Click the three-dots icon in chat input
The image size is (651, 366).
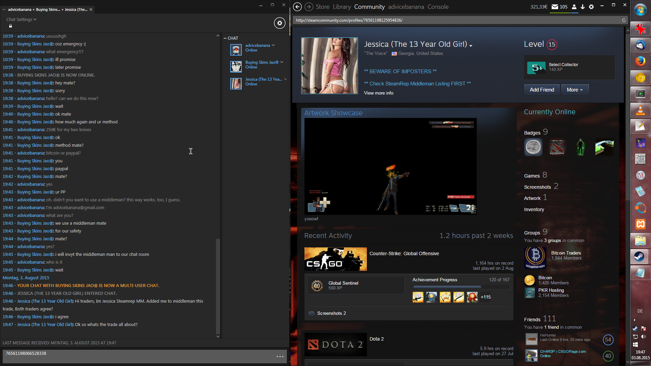tap(280, 357)
